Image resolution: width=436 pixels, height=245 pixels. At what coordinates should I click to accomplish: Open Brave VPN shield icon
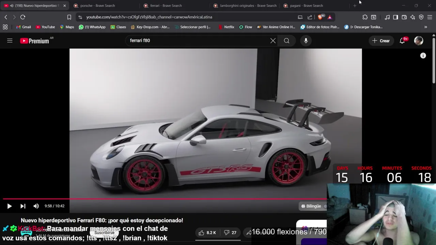[x=421, y=17]
